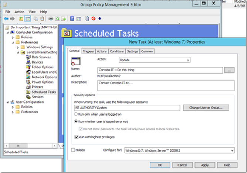Click the Paste clipboard toolbar icon
247x173 pixels.
[42, 19]
